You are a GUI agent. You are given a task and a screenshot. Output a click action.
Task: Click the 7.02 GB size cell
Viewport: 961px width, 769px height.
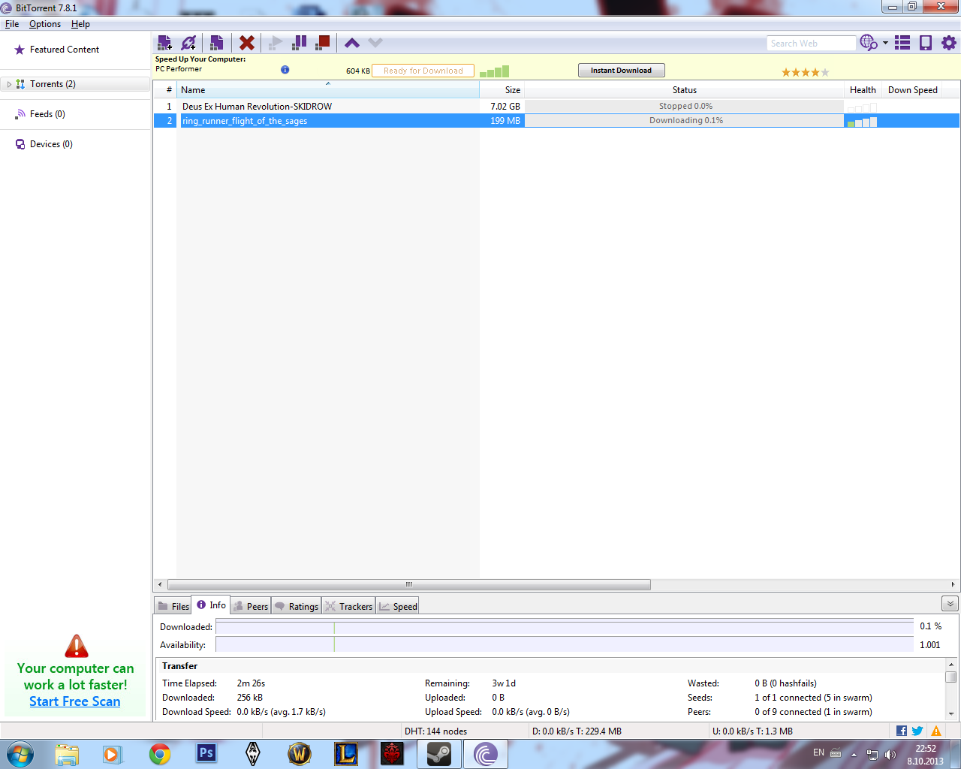click(505, 107)
